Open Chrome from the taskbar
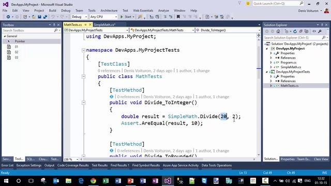This screenshot has height=186, width=331. (x=93, y=181)
